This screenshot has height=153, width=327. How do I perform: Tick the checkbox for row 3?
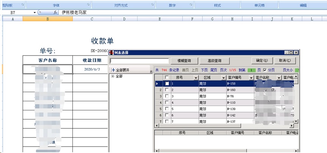(x=167, y=96)
